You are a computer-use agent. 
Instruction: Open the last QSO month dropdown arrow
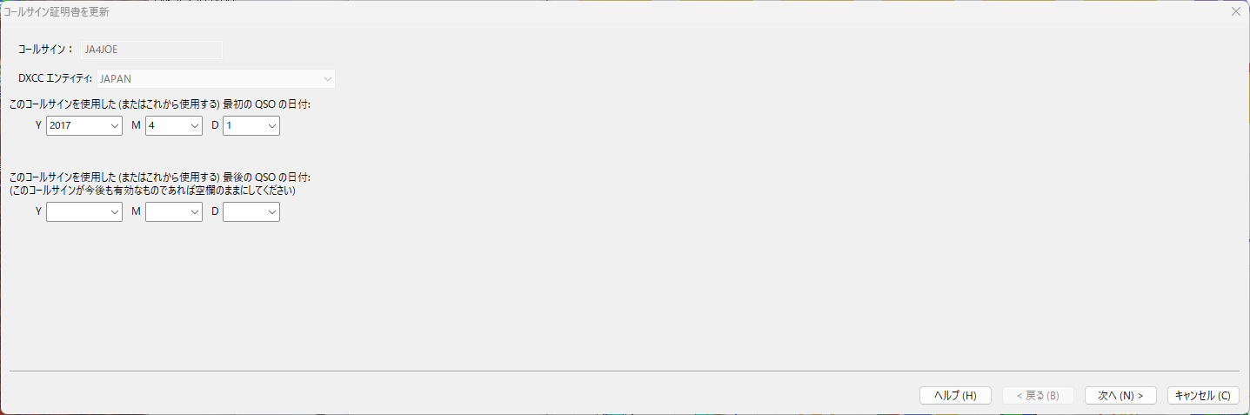click(x=195, y=212)
